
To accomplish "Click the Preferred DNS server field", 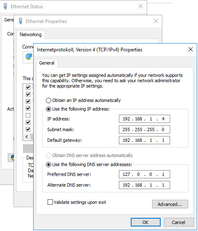I will tap(144, 174).
